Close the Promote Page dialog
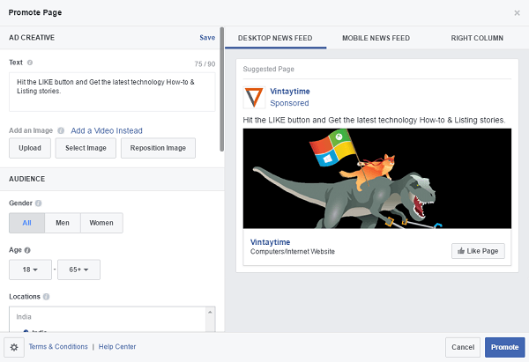The height and width of the screenshot is (362, 529). click(x=517, y=12)
